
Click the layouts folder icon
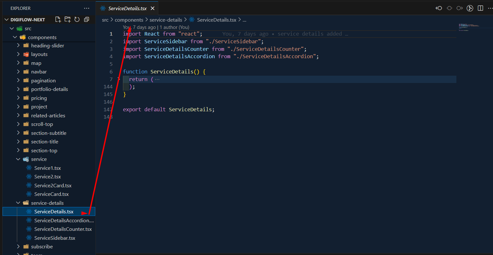pyautogui.click(x=26, y=54)
